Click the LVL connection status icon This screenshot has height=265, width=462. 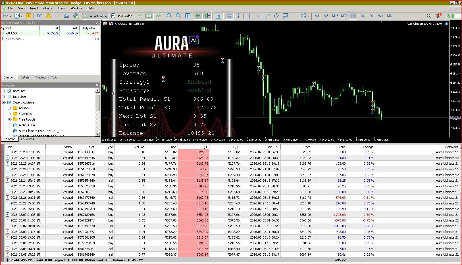pos(448,16)
